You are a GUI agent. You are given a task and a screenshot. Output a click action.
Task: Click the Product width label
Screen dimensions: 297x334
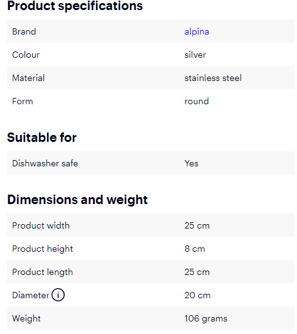(x=41, y=225)
